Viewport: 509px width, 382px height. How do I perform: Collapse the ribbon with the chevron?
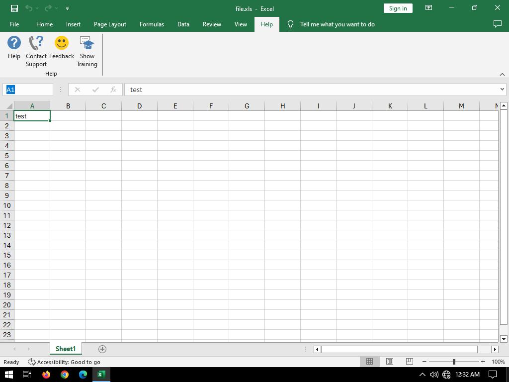(502, 74)
